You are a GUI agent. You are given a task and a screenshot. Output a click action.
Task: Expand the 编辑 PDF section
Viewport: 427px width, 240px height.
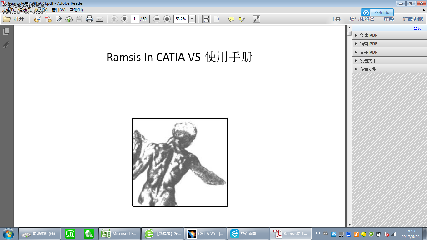click(389, 44)
